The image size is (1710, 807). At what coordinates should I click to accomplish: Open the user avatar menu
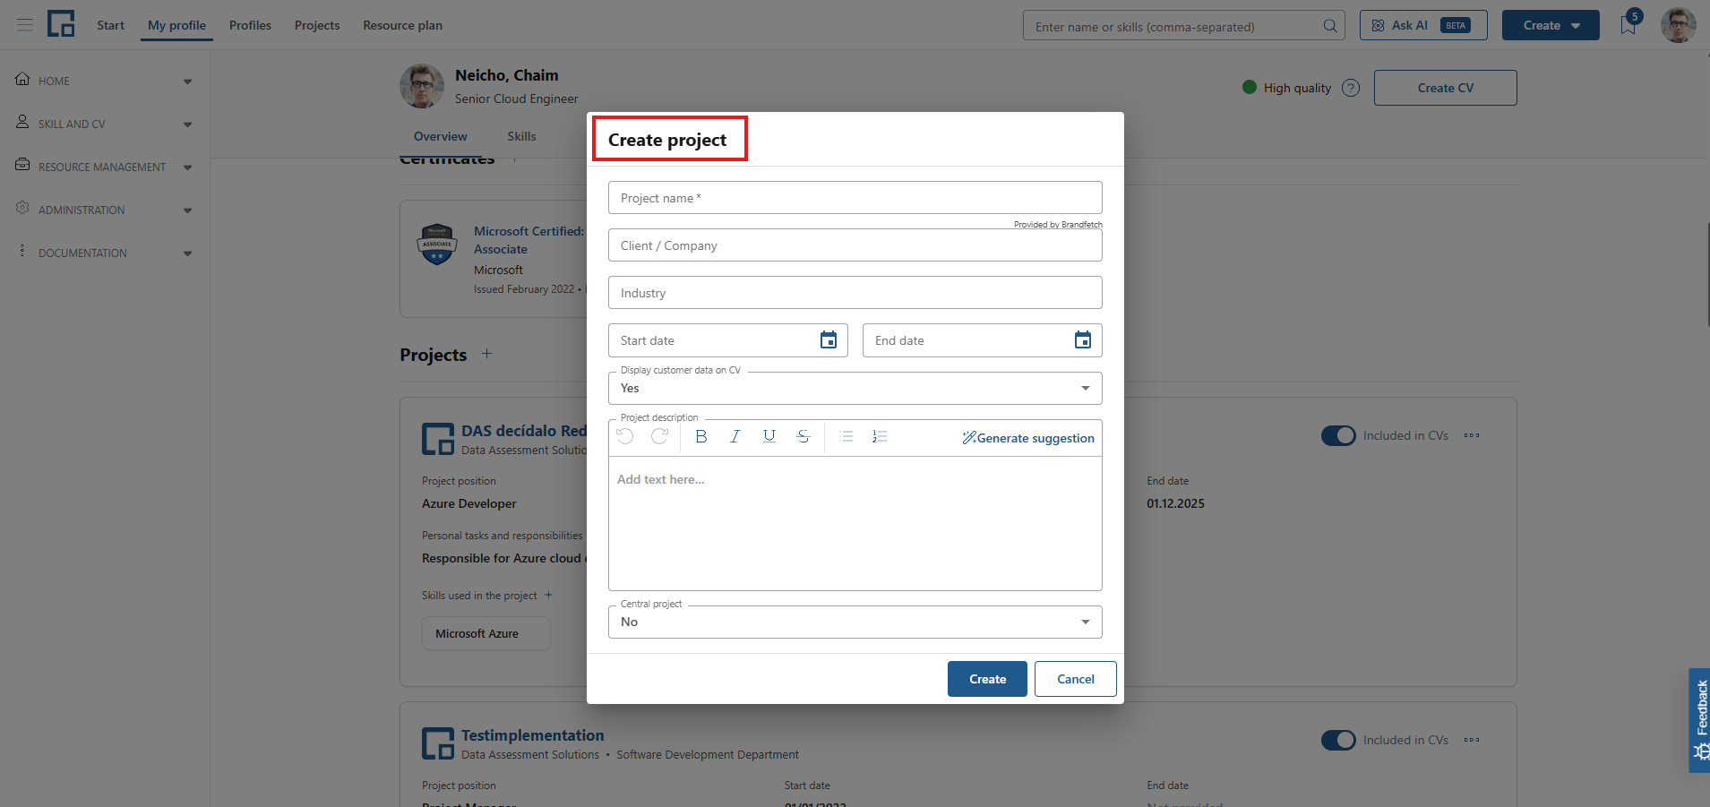click(1678, 25)
